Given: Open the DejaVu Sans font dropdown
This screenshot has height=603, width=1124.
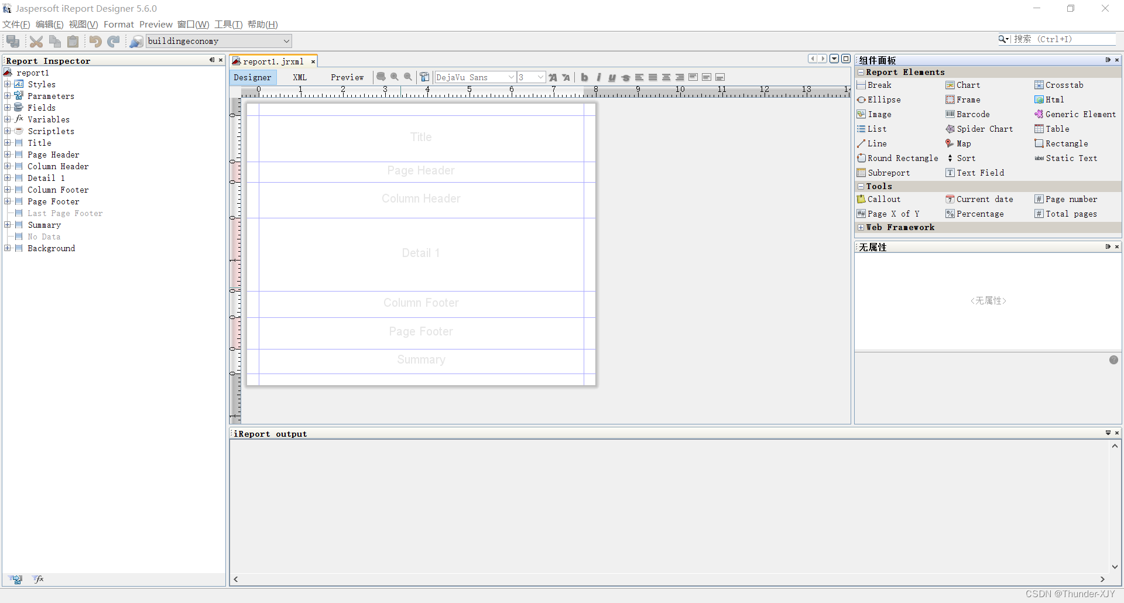Looking at the screenshot, I should pyautogui.click(x=511, y=77).
